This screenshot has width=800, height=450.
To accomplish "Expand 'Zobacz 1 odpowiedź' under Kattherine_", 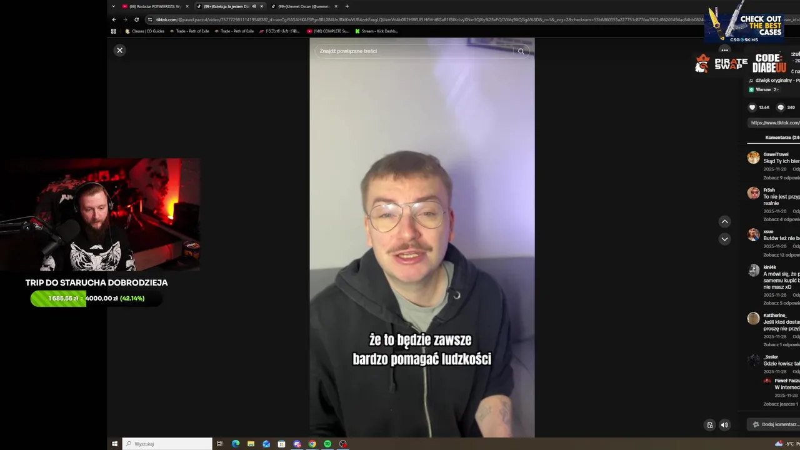I will coord(781,345).
